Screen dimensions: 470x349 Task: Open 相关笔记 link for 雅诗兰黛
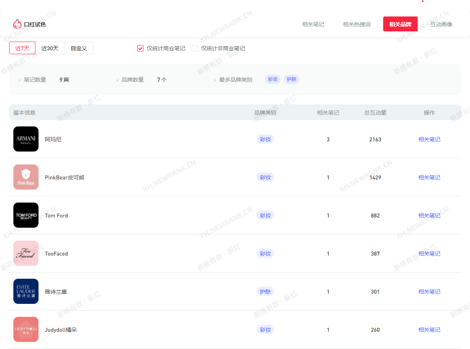[429, 291]
